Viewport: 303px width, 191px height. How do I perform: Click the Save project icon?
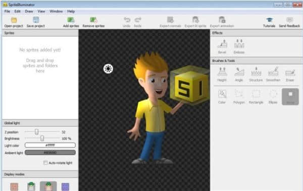36,20
